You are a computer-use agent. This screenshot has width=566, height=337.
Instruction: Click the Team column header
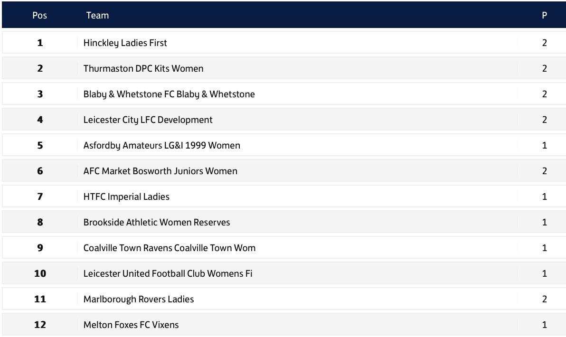(97, 15)
